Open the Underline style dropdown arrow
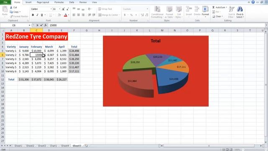268x151 pixels. point(45,15)
